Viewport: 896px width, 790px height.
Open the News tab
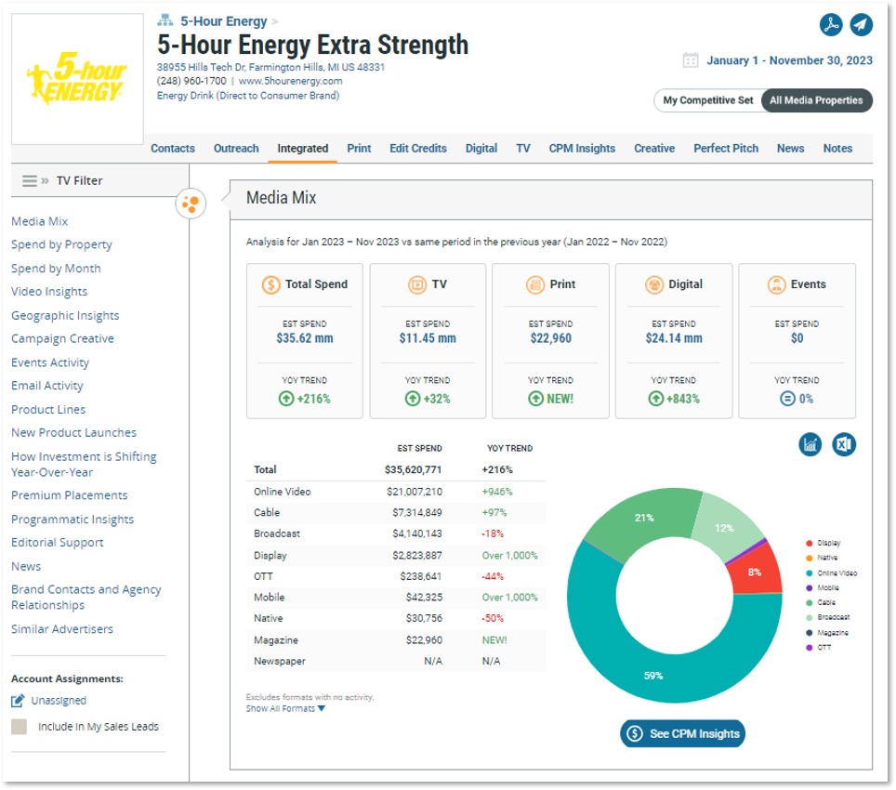(790, 149)
